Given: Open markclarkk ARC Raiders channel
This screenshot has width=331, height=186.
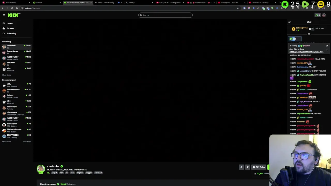Looking at the screenshot, I should coord(17,125).
